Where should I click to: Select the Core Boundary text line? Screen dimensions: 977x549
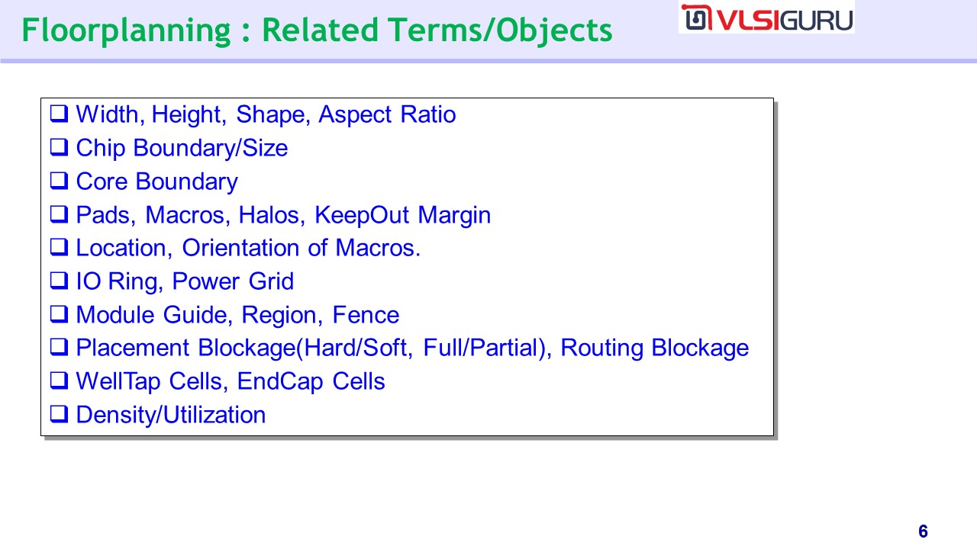coord(156,181)
